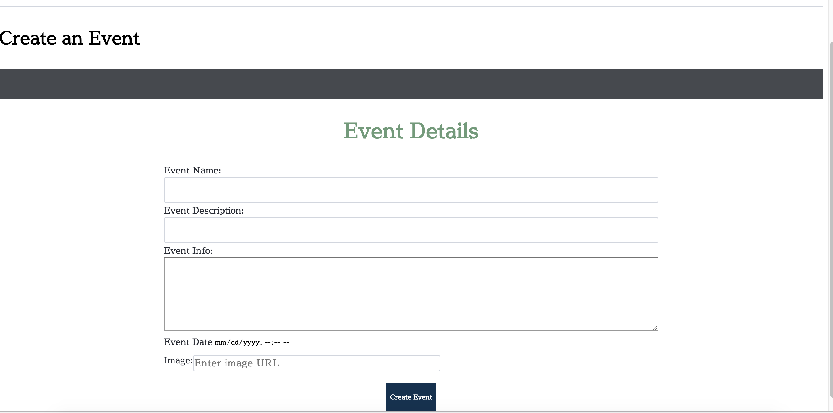833x413 pixels.
Task: Click the Event Name input field
Action: click(x=411, y=190)
